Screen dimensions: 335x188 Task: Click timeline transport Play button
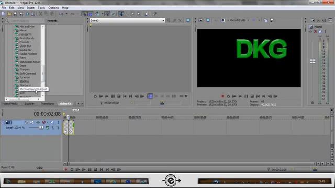click(84, 169)
